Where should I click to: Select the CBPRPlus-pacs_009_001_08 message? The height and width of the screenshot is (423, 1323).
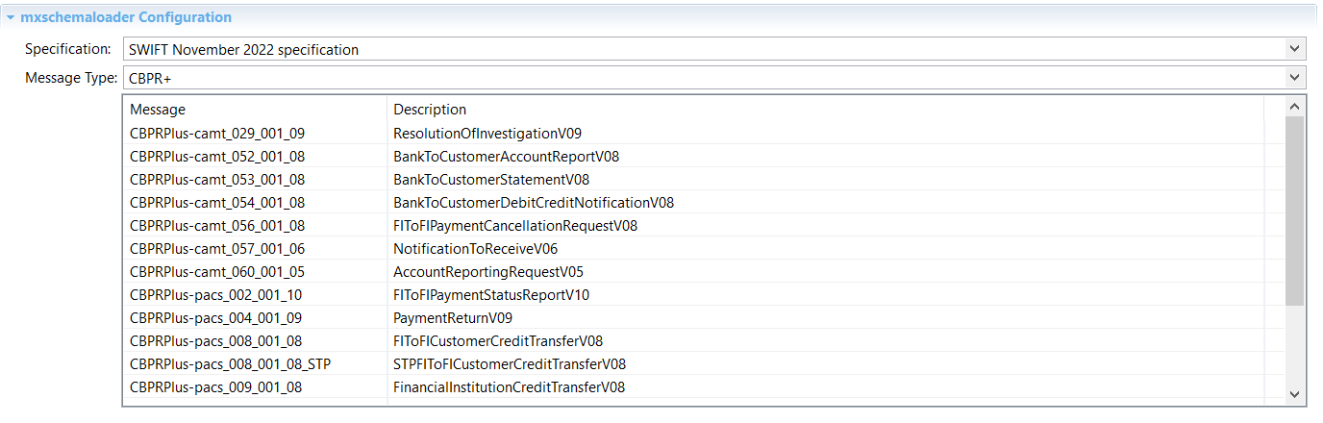(217, 386)
